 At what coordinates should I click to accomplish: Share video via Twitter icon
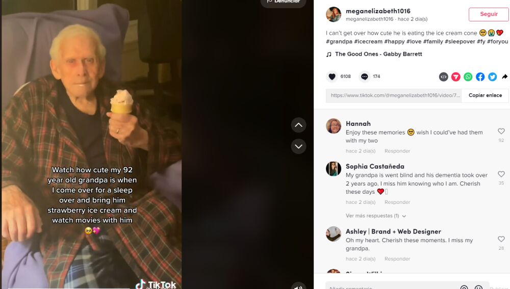coord(493,77)
